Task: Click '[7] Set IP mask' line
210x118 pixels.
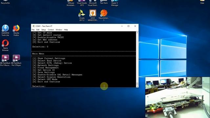Action: (42, 33)
